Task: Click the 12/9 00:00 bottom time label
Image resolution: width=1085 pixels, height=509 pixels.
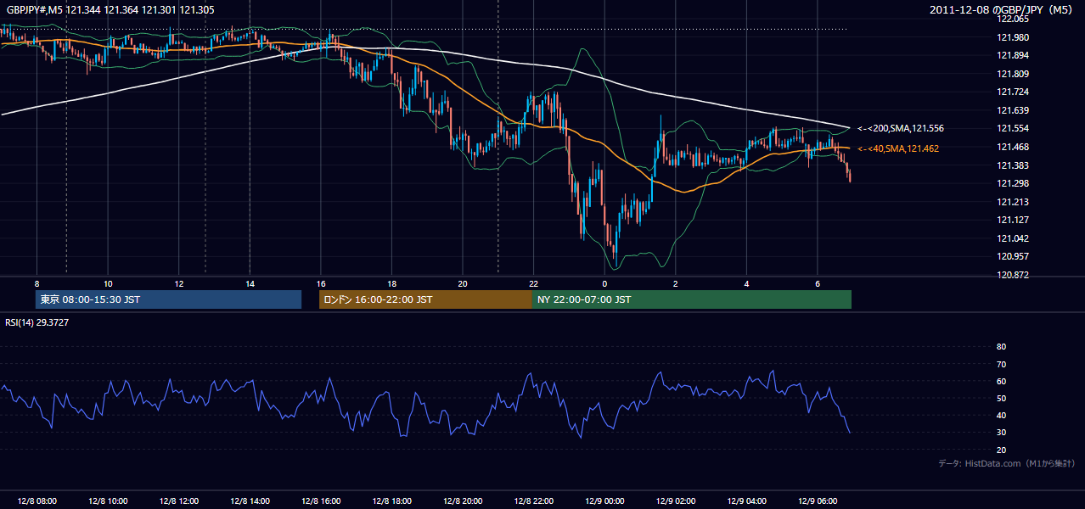Action: pos(604,501)
